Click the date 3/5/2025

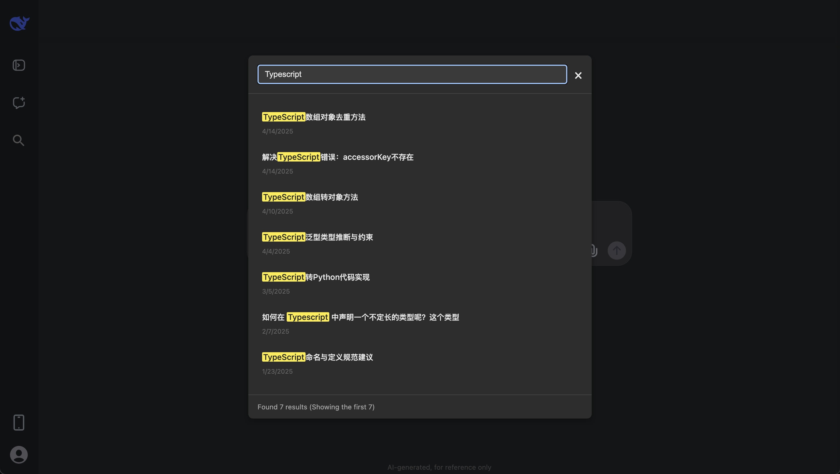point(276,292)
